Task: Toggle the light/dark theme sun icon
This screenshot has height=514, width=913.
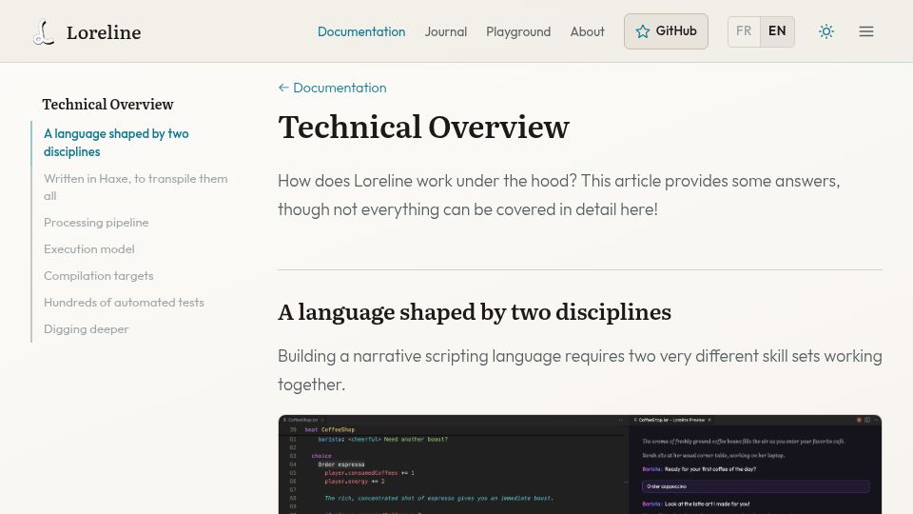Action: click(826, 31)
